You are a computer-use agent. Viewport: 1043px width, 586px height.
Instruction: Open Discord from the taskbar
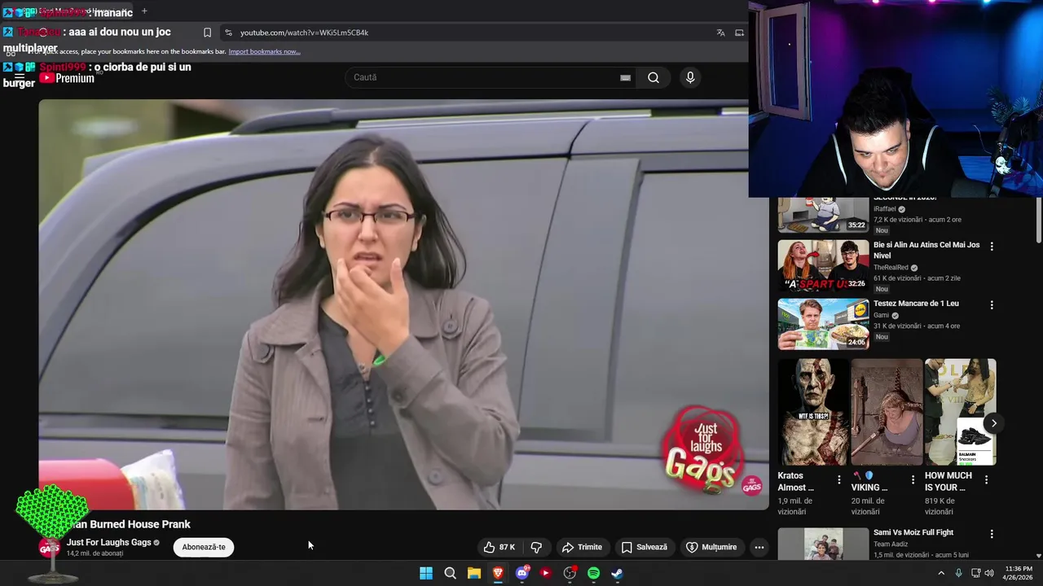pos(522,573)
